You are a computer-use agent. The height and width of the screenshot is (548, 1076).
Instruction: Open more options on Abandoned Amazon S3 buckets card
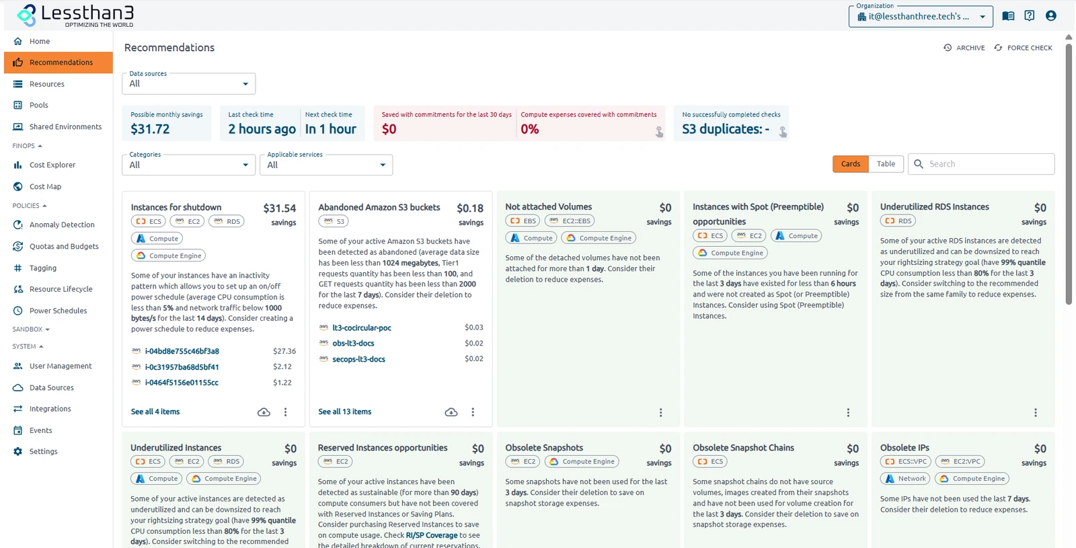(x=473, y=412)
